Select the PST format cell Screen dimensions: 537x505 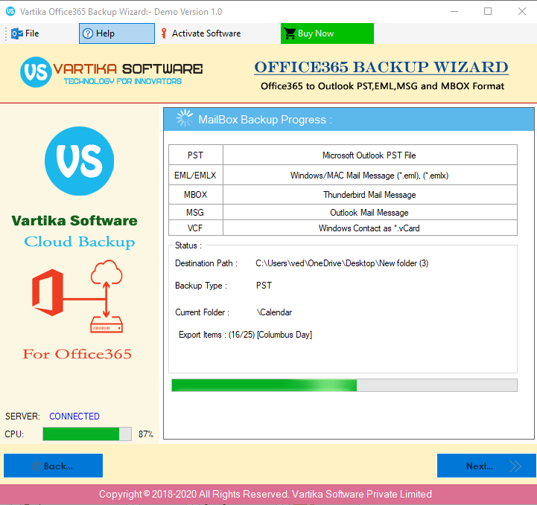[x=196, y=155]
